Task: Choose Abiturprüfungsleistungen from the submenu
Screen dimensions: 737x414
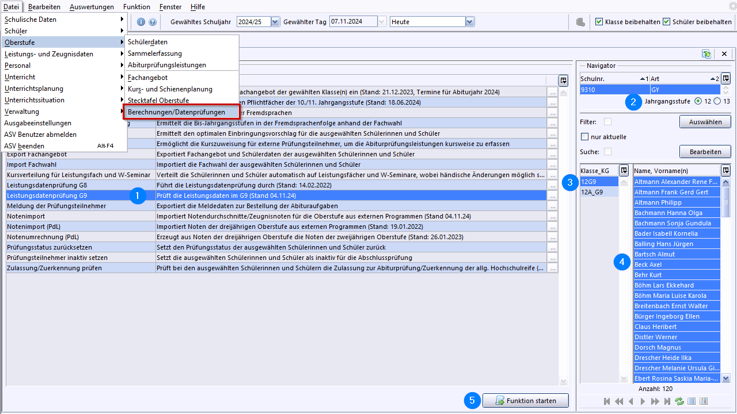Action: click(182, 65)
